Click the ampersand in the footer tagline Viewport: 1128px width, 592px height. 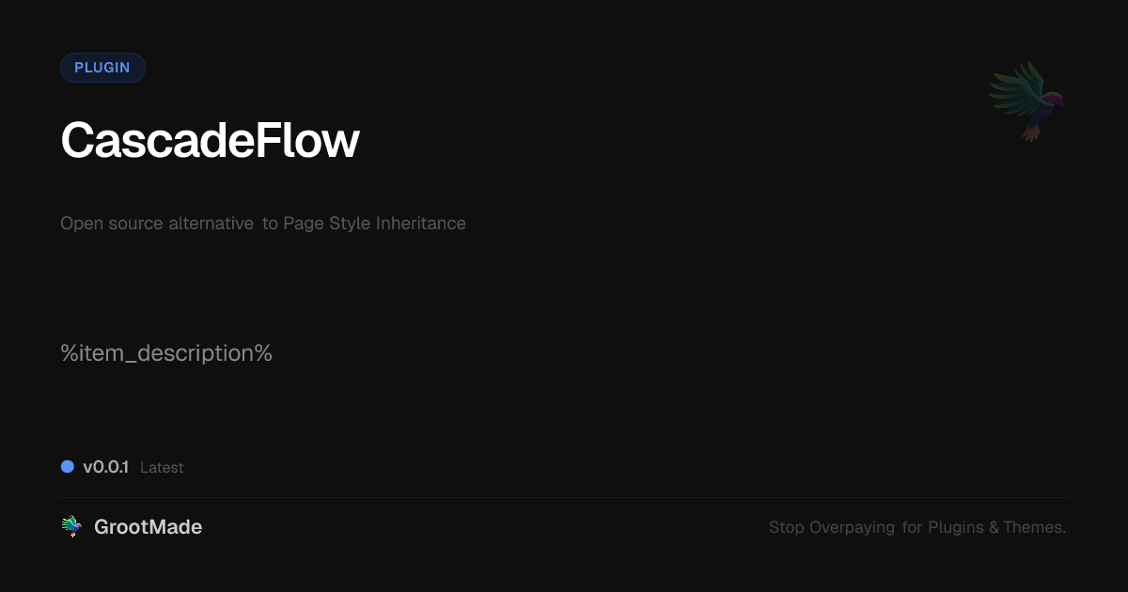(994, 528)
